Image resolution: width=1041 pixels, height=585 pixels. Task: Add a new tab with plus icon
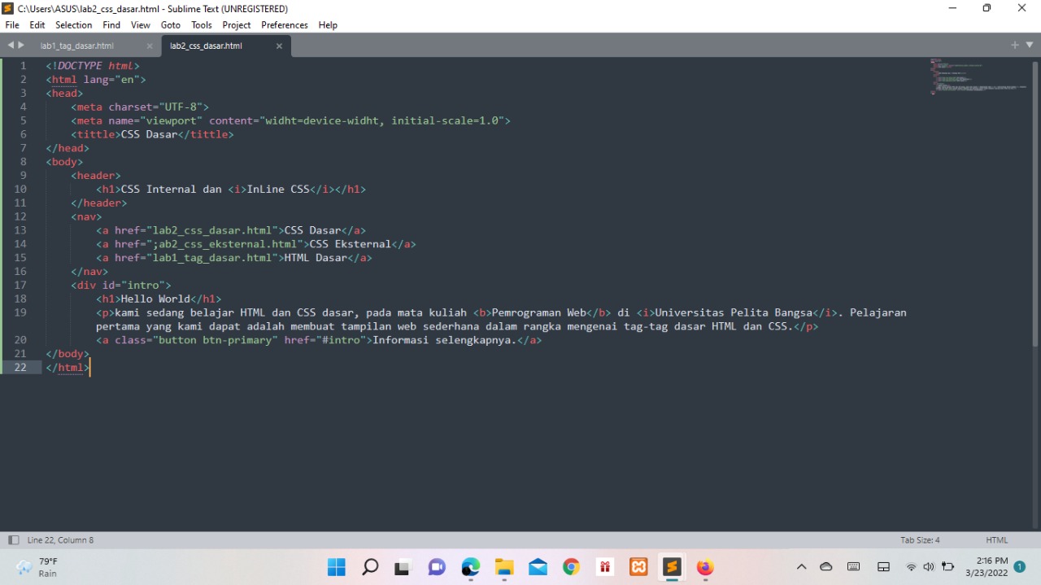(1015, 45)
